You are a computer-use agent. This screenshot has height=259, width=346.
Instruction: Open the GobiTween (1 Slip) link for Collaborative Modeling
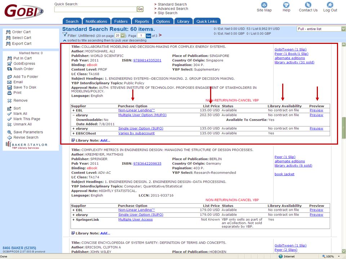coord(290,50)
